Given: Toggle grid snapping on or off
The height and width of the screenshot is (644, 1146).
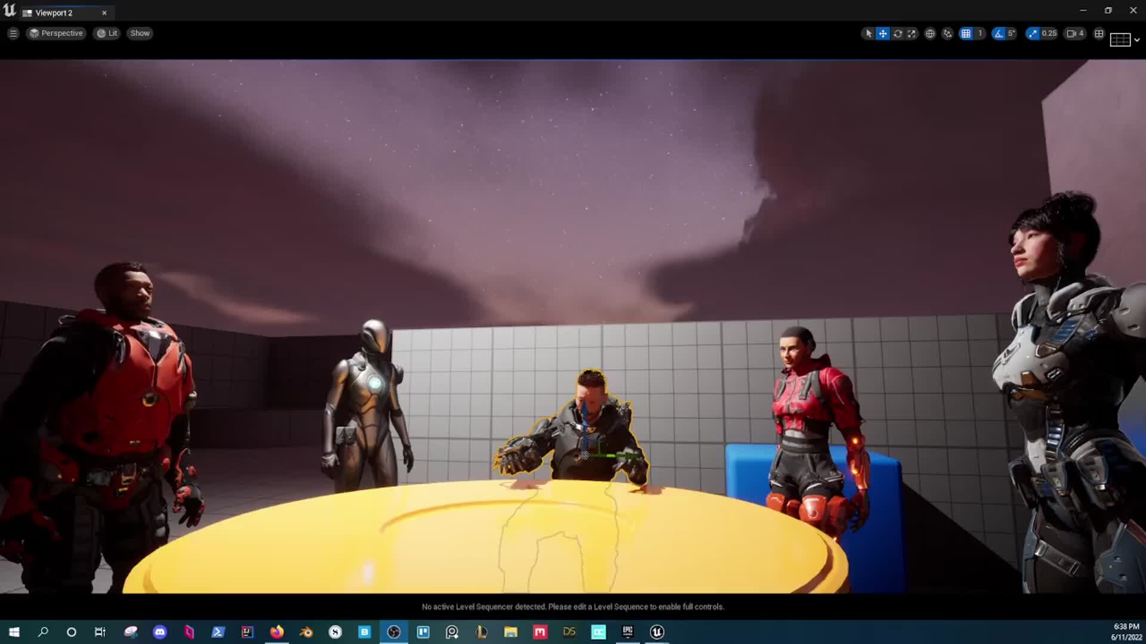Looking at the screenshot, I should point(966,33).
